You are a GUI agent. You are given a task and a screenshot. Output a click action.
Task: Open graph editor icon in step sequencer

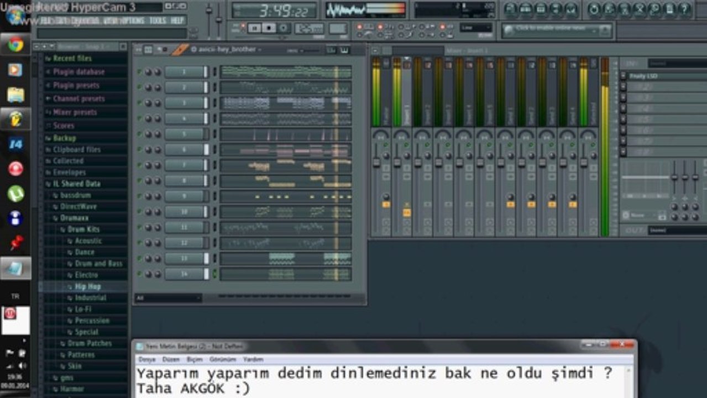pos(331,50)
